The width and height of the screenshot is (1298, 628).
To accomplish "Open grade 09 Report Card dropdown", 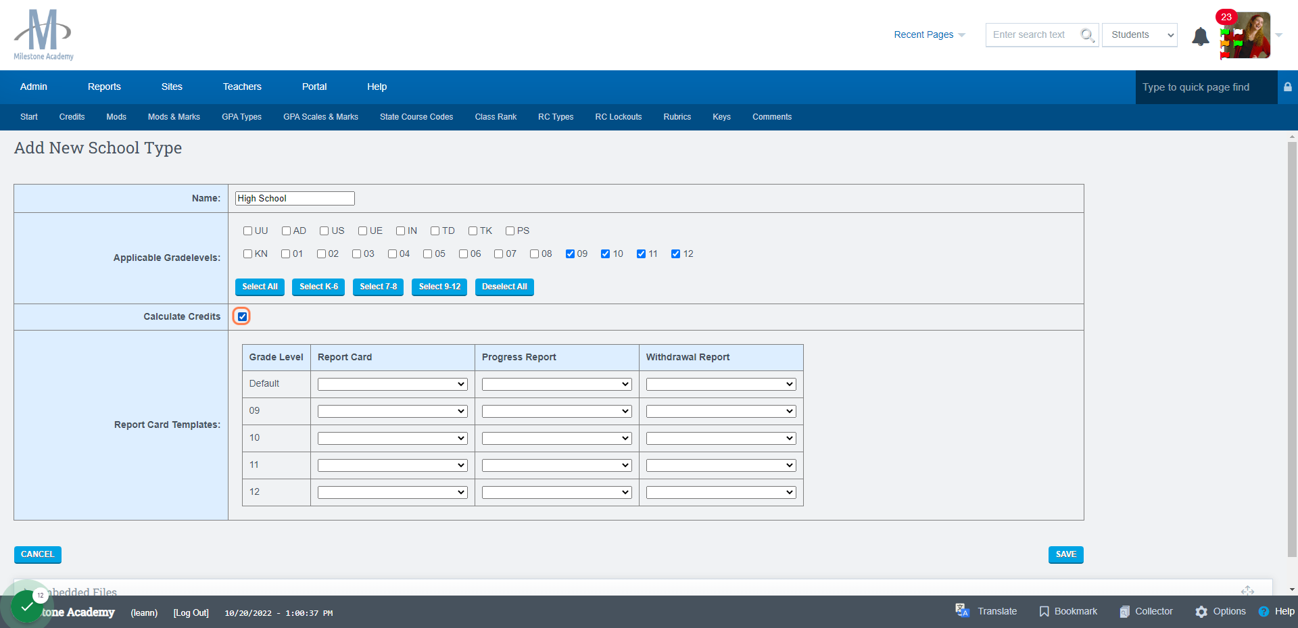I will click(392, 411).
